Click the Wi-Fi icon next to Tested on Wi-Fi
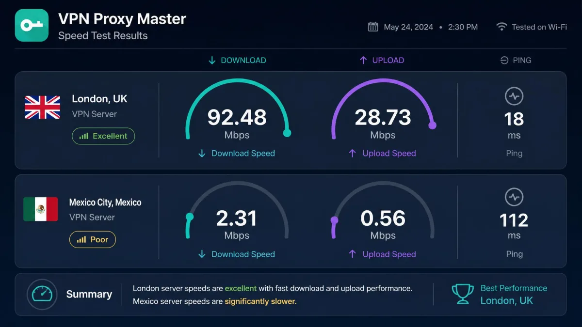582x327 pixels. [x=501, y=27]
